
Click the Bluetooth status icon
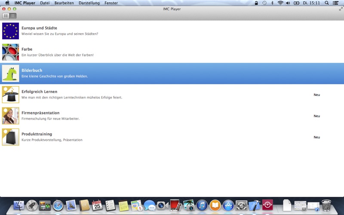click(273, 3)
